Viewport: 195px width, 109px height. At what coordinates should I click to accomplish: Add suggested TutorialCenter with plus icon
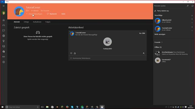192,27
